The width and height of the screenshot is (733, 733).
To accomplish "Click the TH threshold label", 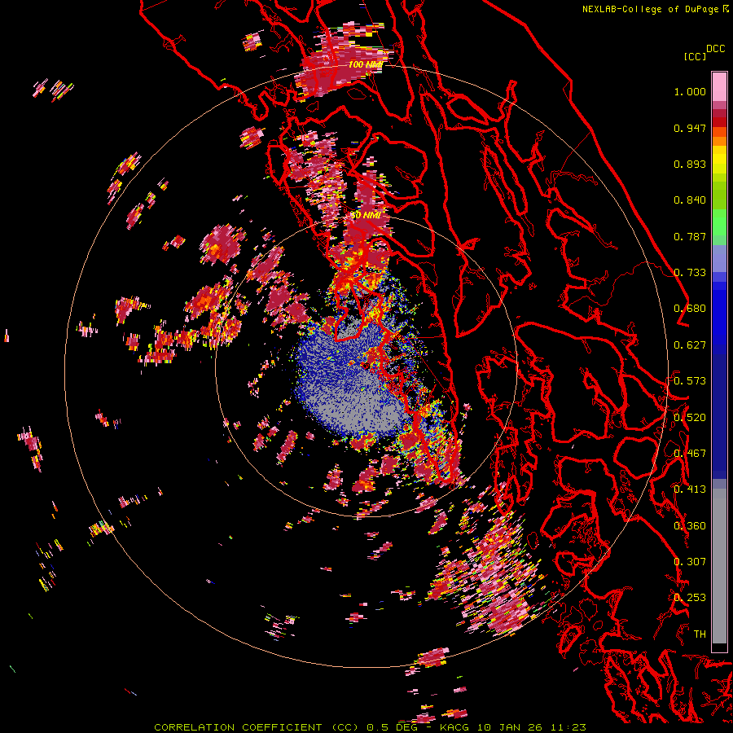I will (x=700, y=634).
